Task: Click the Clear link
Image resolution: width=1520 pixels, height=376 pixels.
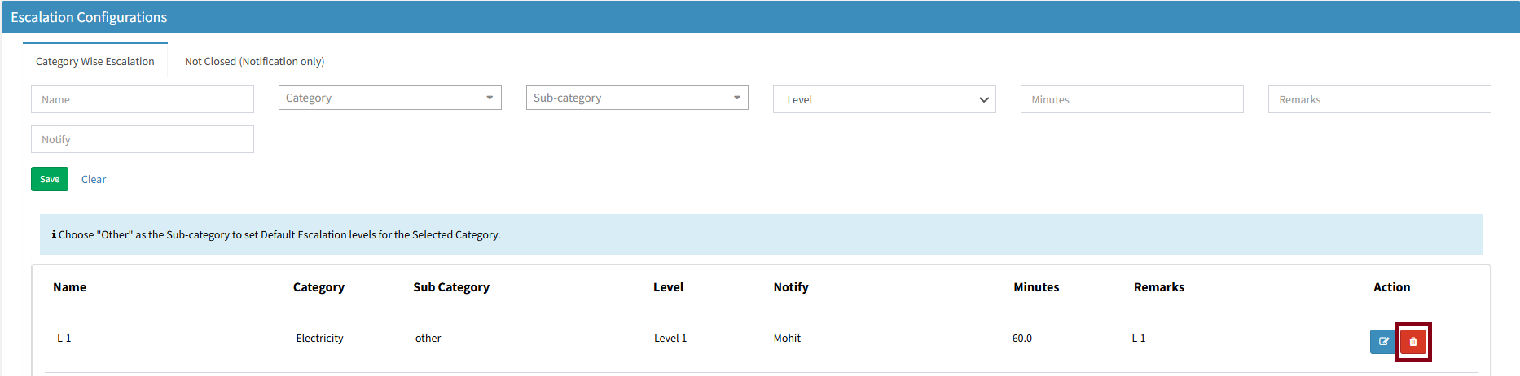Action: click(x=94, y=179)
